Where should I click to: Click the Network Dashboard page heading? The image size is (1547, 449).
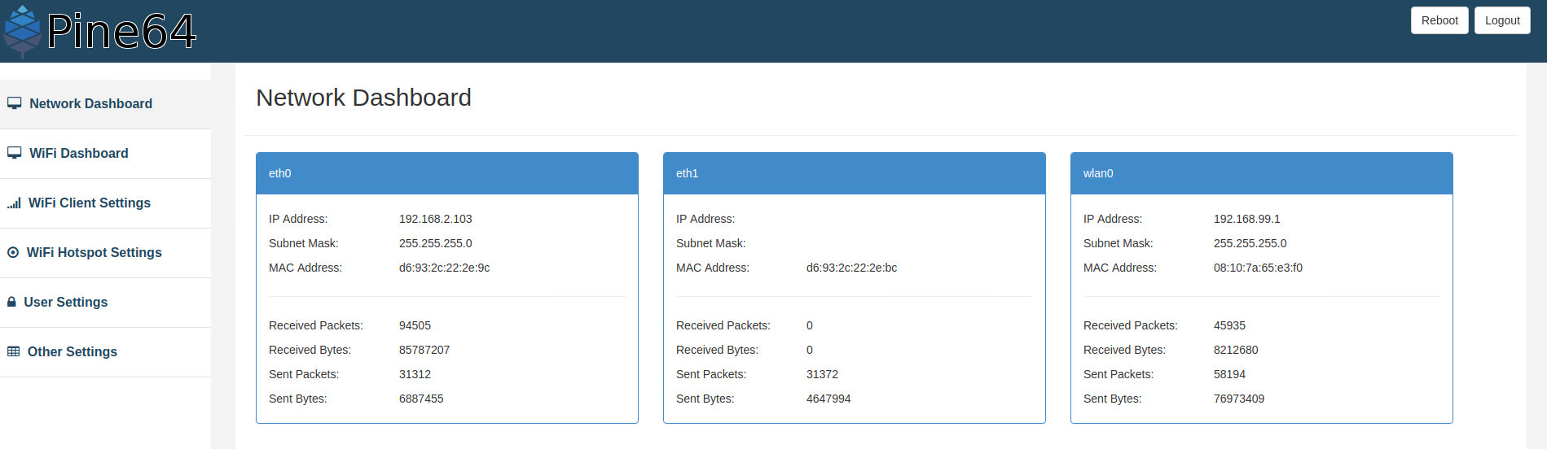pyautogui.click(x=363, y=98)
